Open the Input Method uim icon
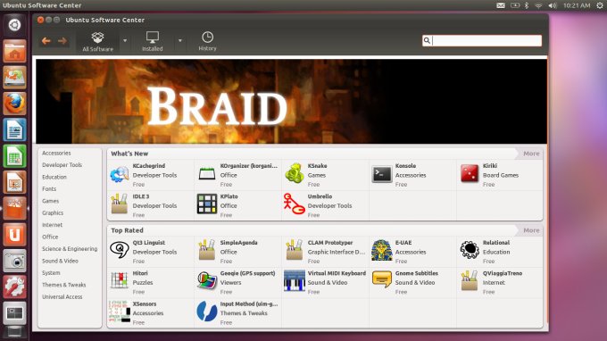 click(207, 312)
